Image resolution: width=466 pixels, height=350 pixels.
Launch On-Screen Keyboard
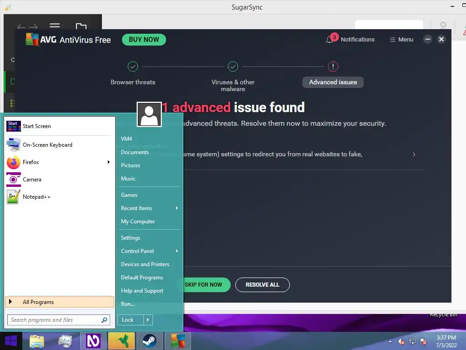[60, 144]
